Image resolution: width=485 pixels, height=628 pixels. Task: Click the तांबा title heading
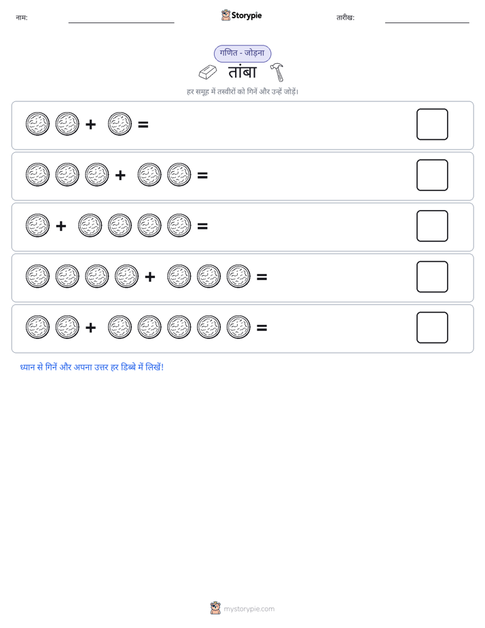tap(242, 72)
